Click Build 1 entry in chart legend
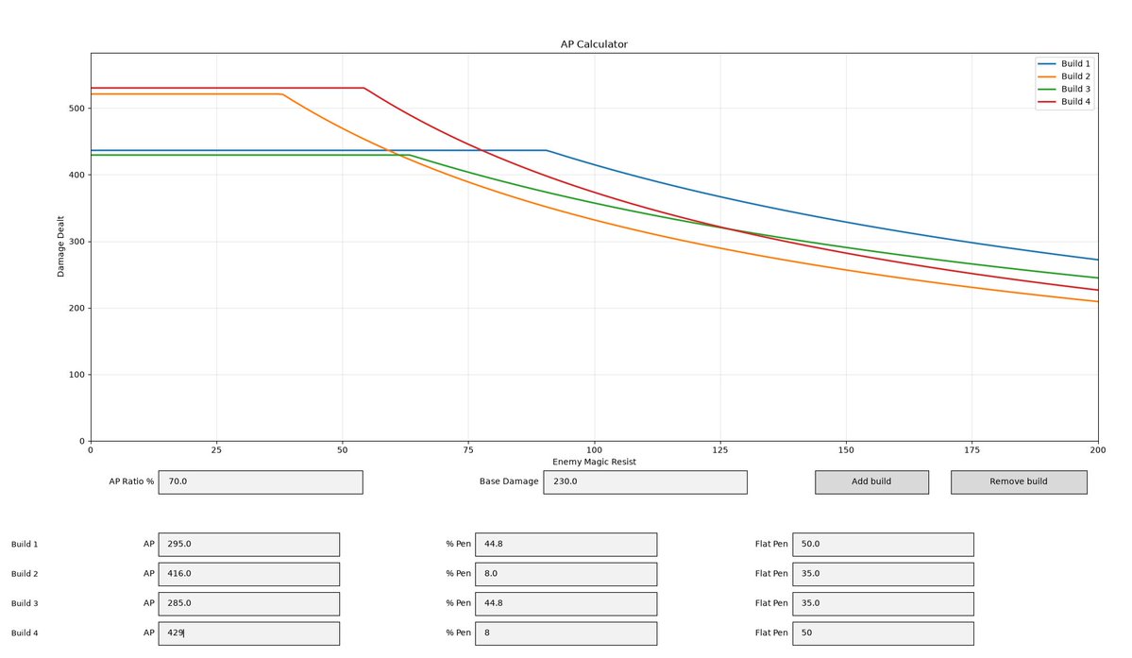Screen dimensions: 1132x658 click(1064, 63)
